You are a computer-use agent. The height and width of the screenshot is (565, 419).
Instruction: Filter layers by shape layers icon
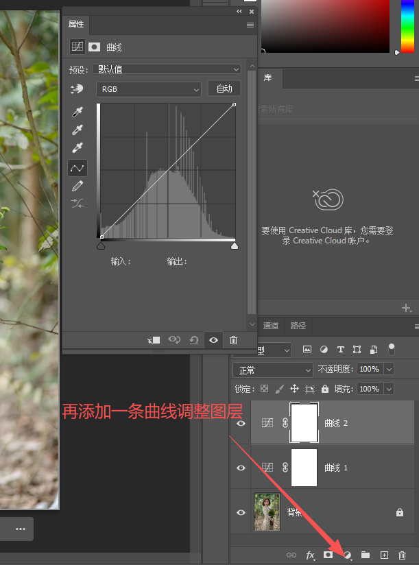357,349
